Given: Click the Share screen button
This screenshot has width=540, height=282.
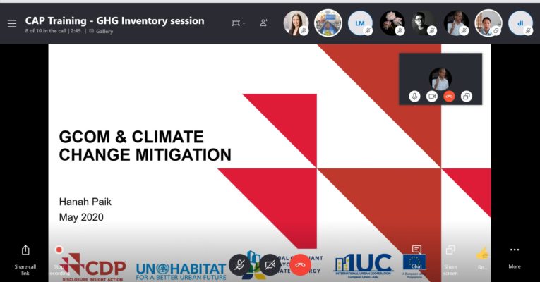Looking at the screenshot, I should 450,260.
